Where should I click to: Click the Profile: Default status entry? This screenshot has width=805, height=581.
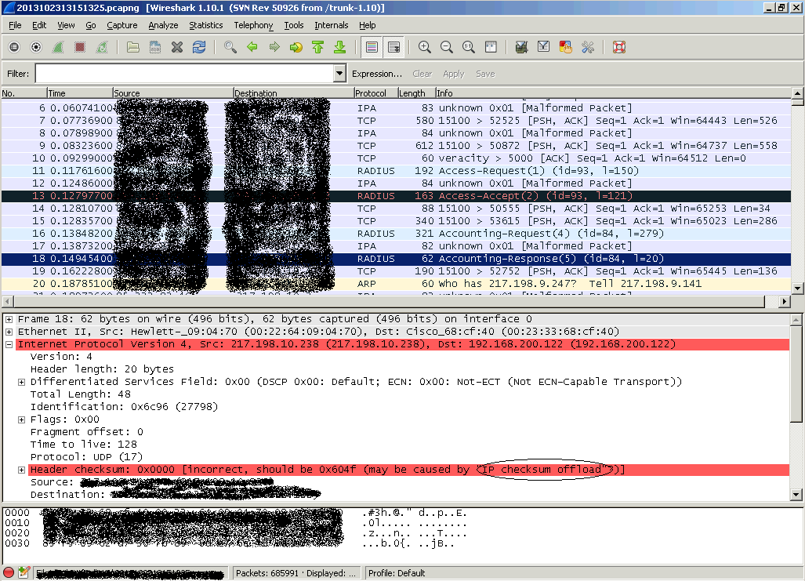coord(397,573)
